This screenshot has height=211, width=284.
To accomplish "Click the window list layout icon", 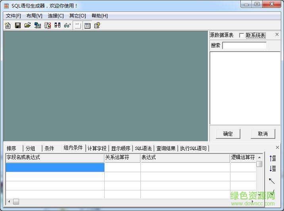I will [x=87, y=25].
